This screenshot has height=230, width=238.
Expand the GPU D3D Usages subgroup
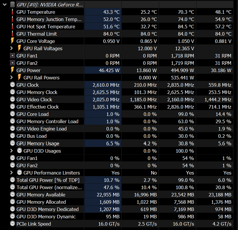point(11,151)
